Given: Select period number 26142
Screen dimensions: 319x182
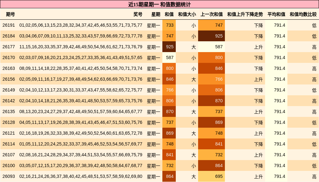Looking at the screenshot, I should pos(9,101).
